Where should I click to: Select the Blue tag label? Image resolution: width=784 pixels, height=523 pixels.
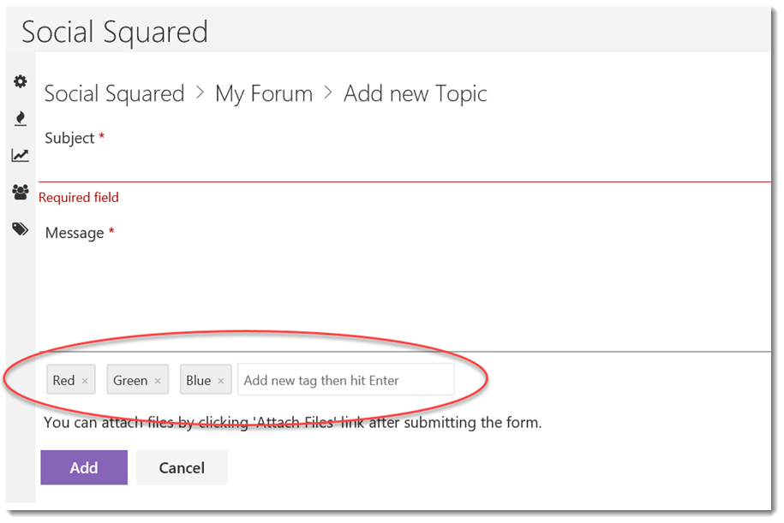click(198, 381)
